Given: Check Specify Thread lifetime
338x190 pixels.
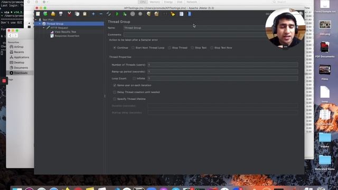Looking at the screenshot, I should coord(115,99).
